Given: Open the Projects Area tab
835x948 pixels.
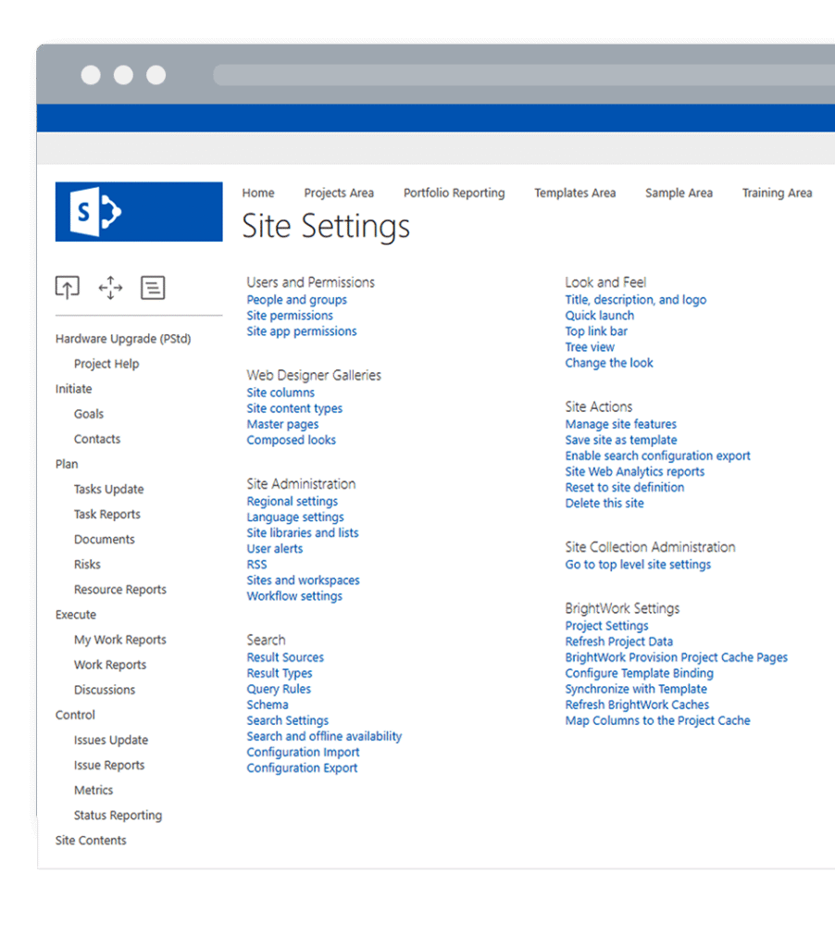Looking at the screenshot, I should [x=339, y=193].
